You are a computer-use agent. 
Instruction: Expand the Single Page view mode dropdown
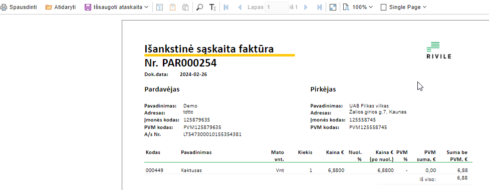403,7
